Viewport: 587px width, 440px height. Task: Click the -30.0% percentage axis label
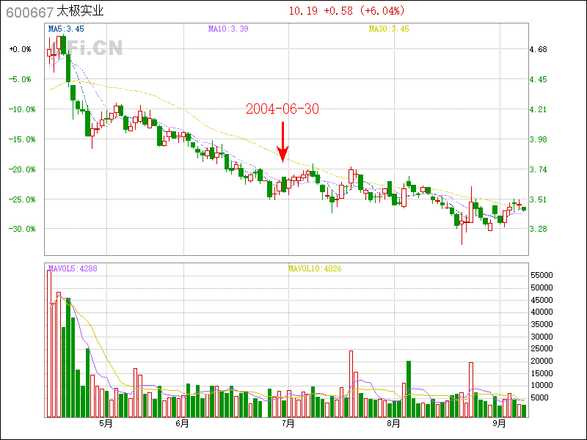click(21, 229)
